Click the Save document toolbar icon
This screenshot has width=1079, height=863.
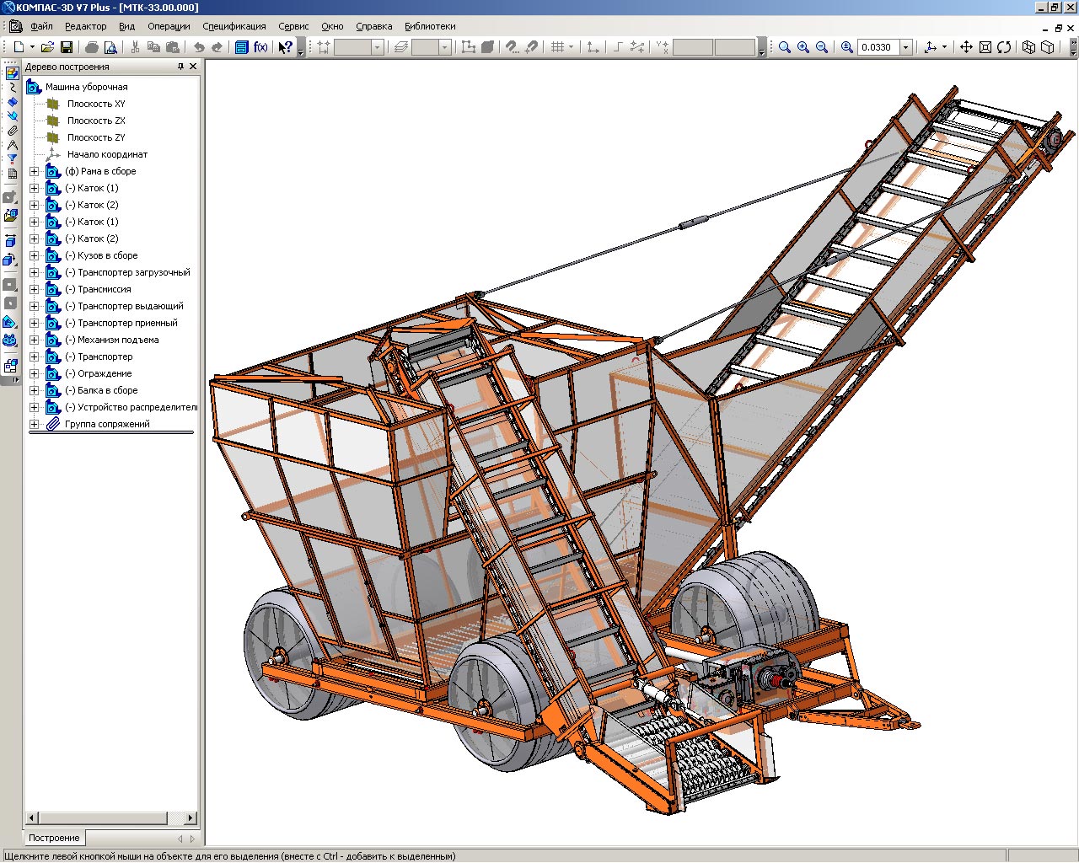pos(67,47)
